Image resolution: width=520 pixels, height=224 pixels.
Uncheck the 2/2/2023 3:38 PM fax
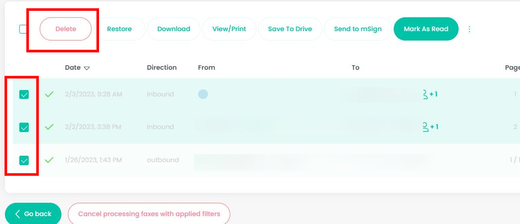coord(24,127)
